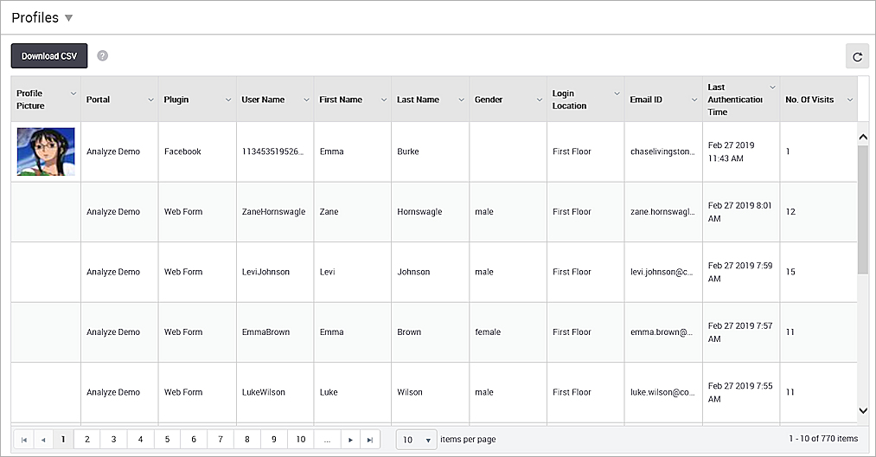The height and width of the screenshot is (457, 876).
Task: Go to page 4
Action: 140,440
